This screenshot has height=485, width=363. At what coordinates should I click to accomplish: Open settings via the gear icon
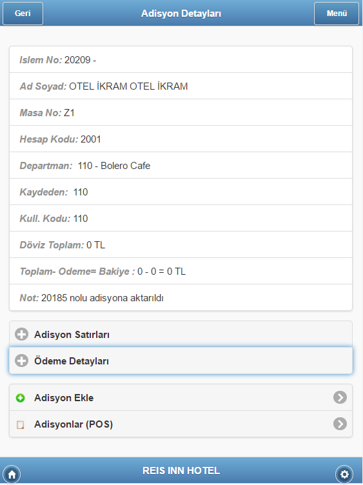[x=344, y=474]
